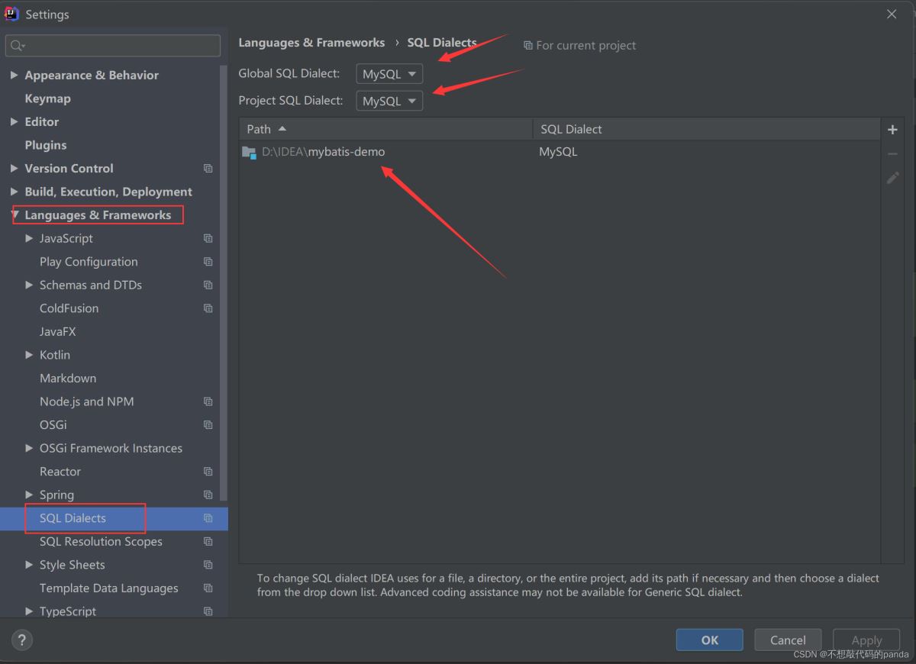This screenshot has height=664, width=916.
Task: Expand the Kotlin node arrow
Action: [x=29, y=355]
